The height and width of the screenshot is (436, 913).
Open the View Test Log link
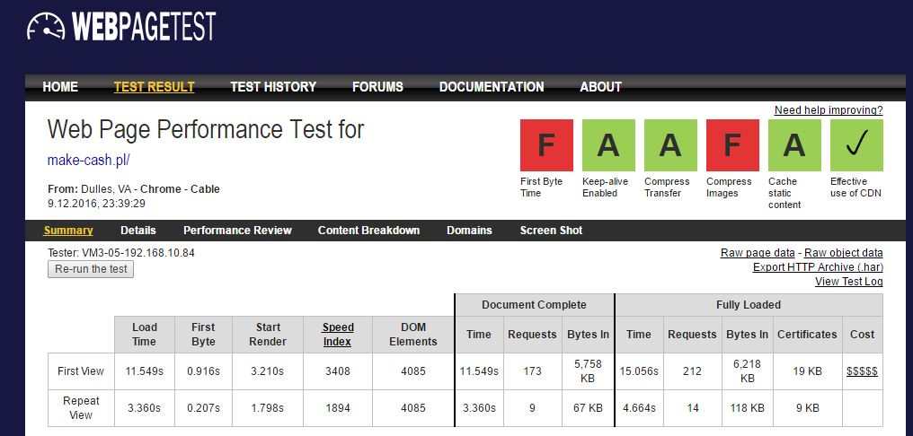point(849,282)
